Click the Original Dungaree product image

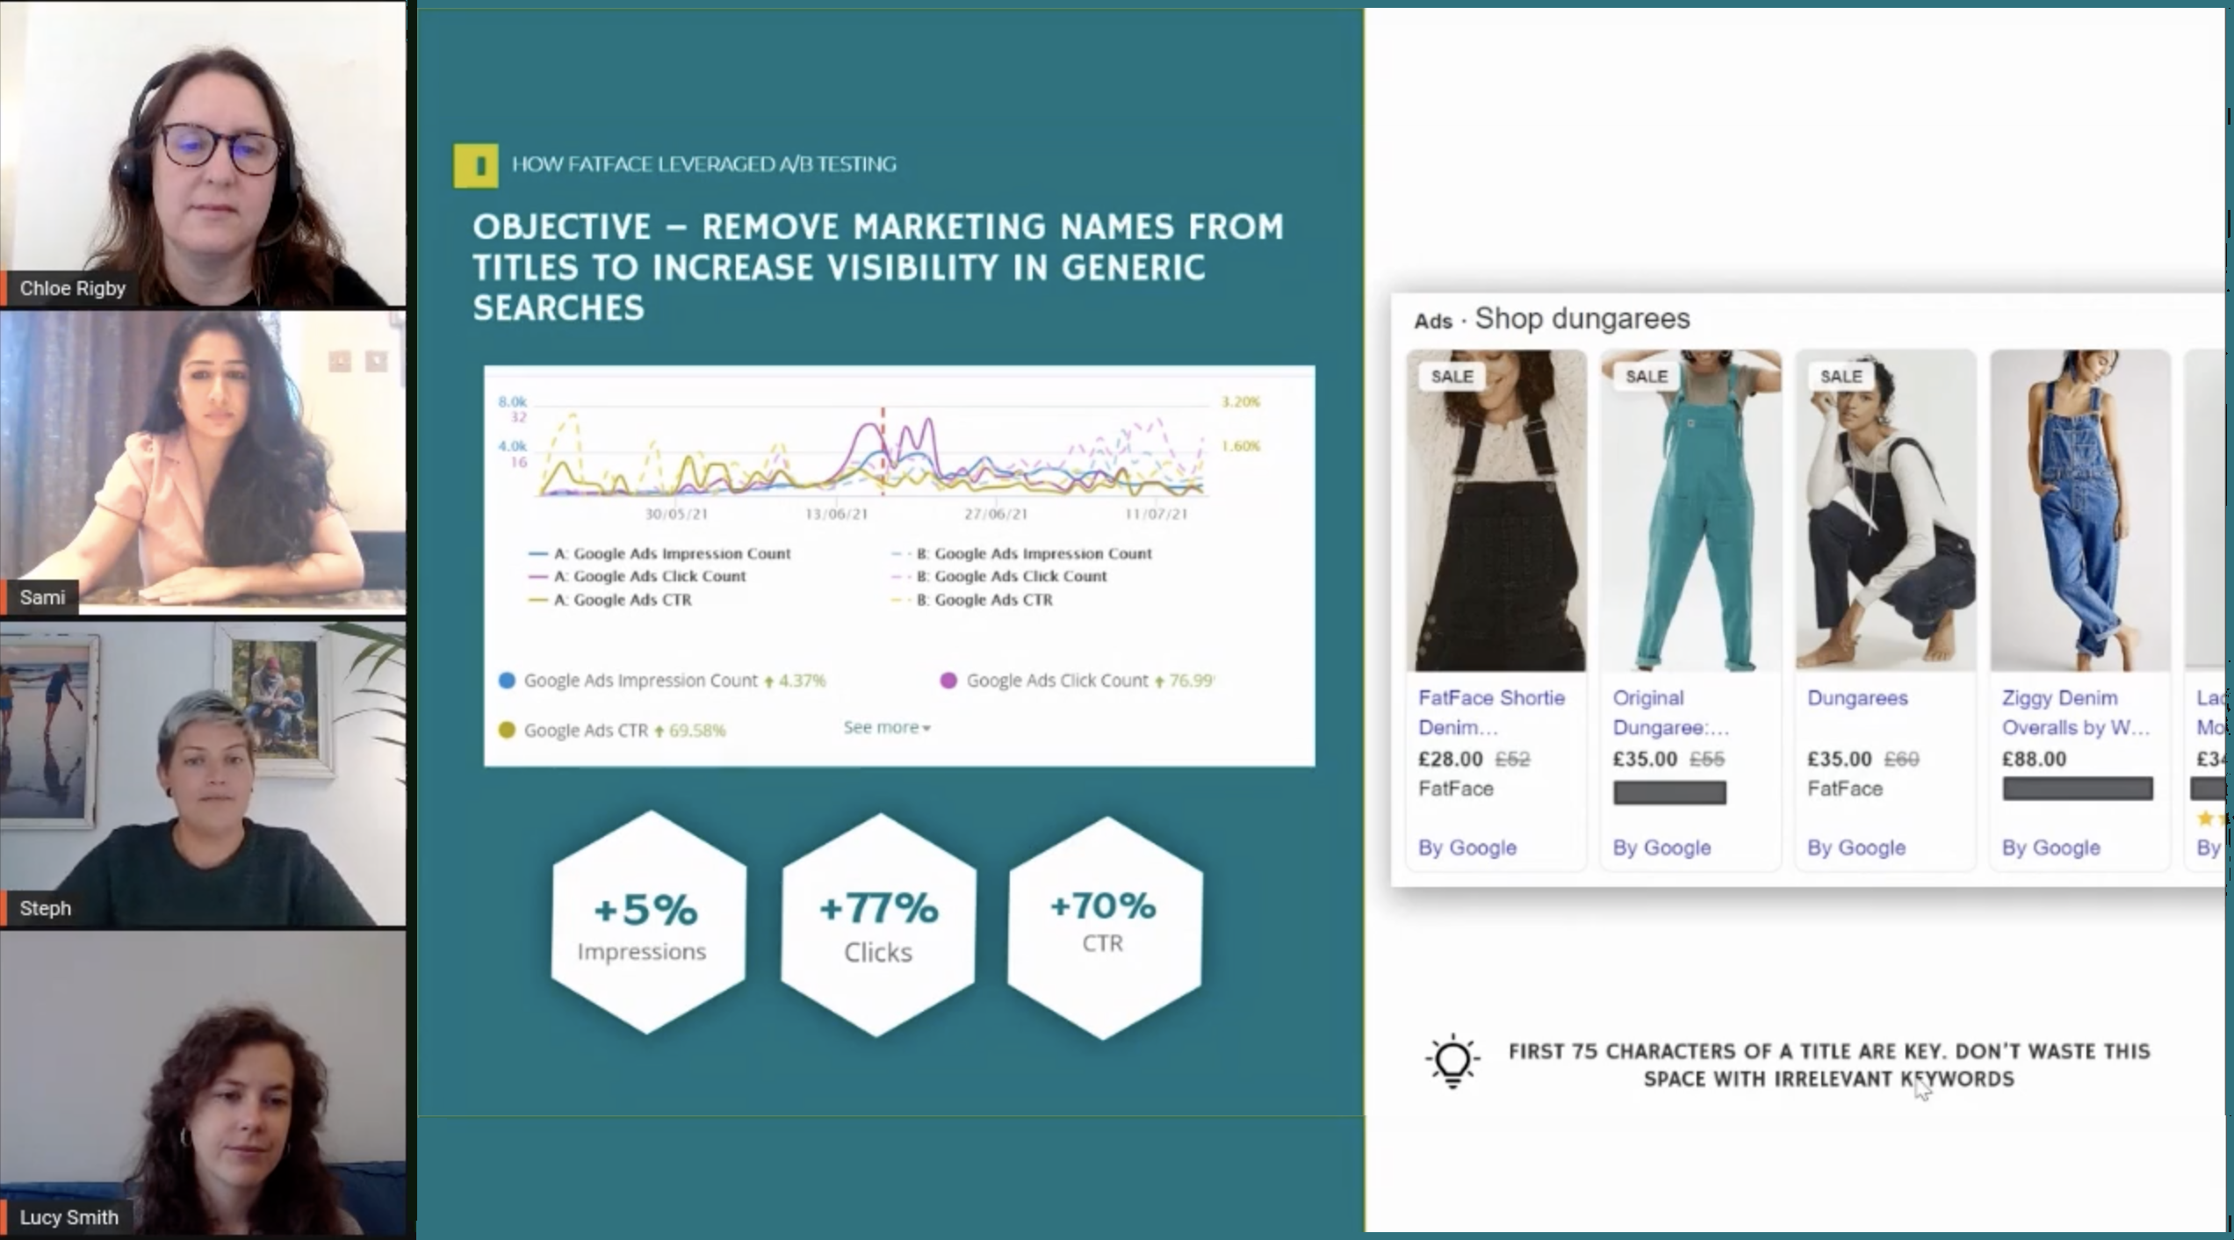click(x=1690, y=511)
